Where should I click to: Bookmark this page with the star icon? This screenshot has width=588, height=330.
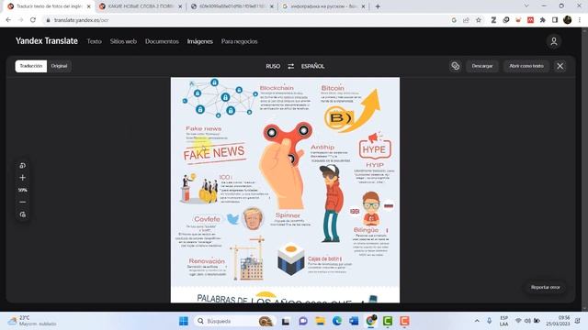(x=479, y=20)
